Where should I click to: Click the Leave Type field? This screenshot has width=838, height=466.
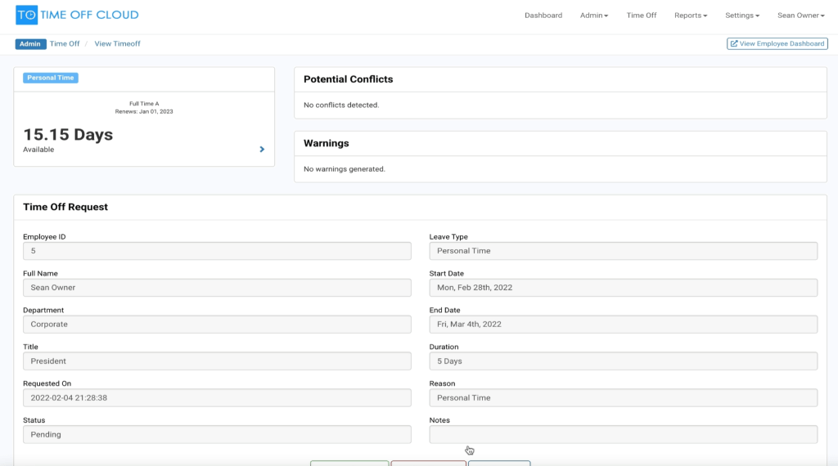623,251
